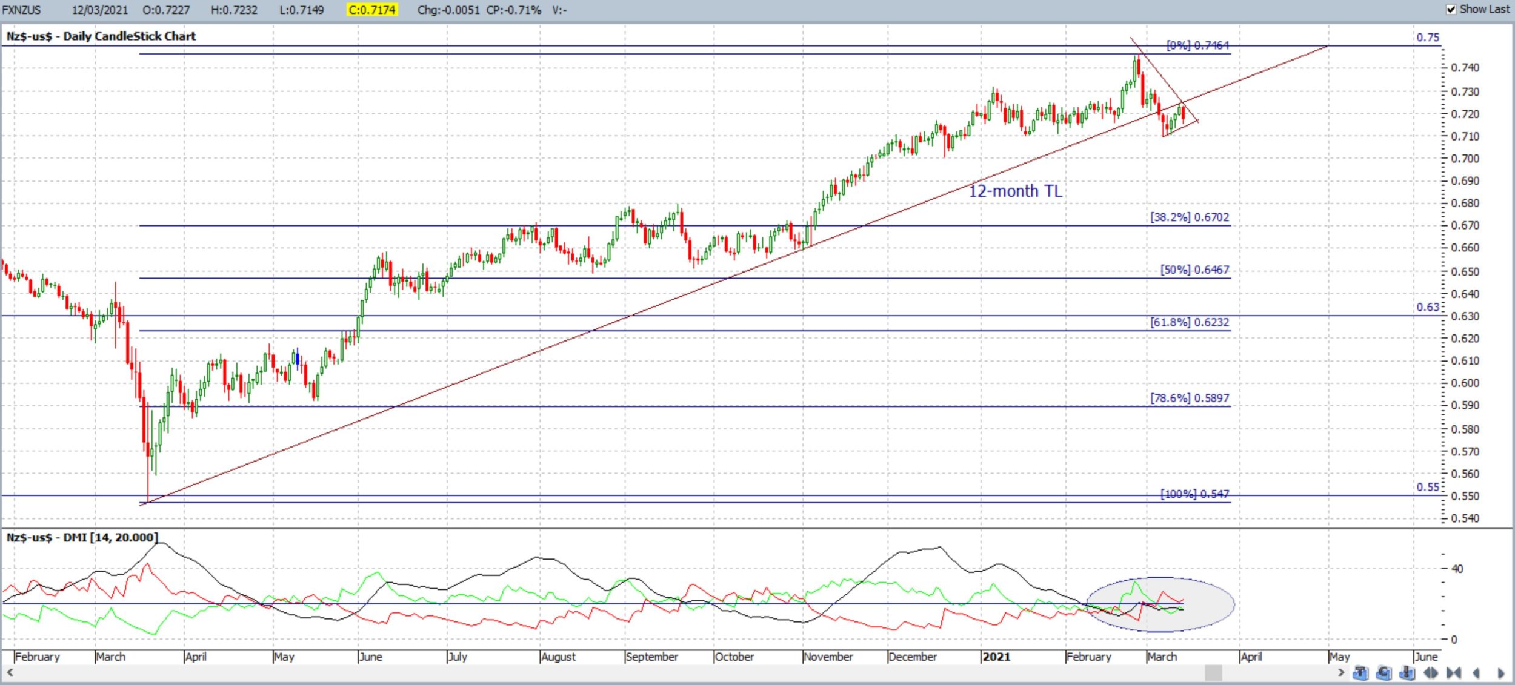The width and height of the screenshot is (1515, 685).
Task: Click the [50%] 0.6467 Fibonacci label
Action: 1195,270
